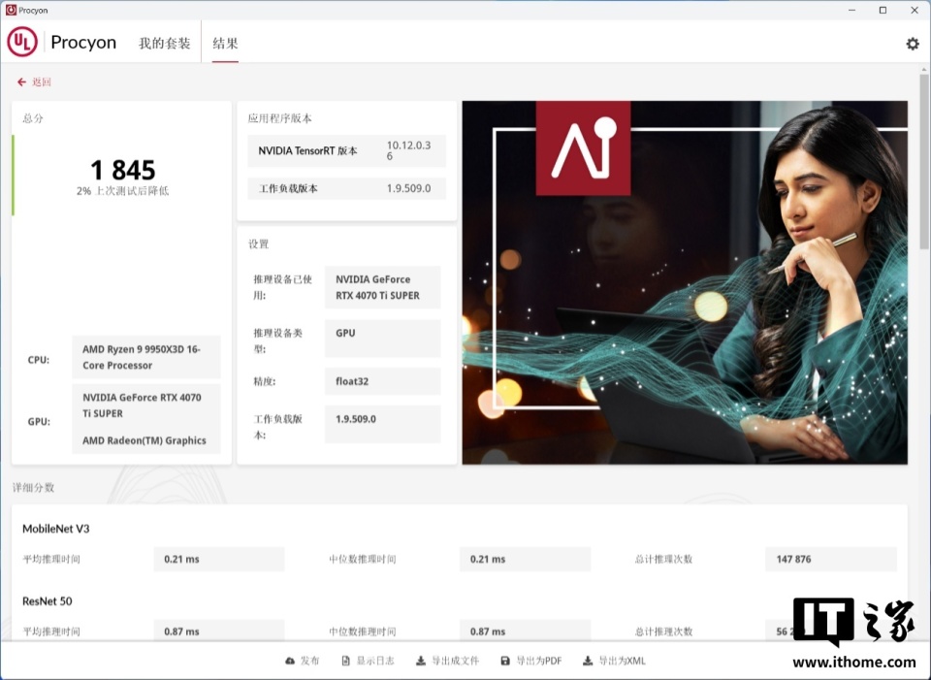Click the save icon beside 导出为PDF
Image resolution: width=931 pixels, height=680 pixels.
[x=505, y=661]
